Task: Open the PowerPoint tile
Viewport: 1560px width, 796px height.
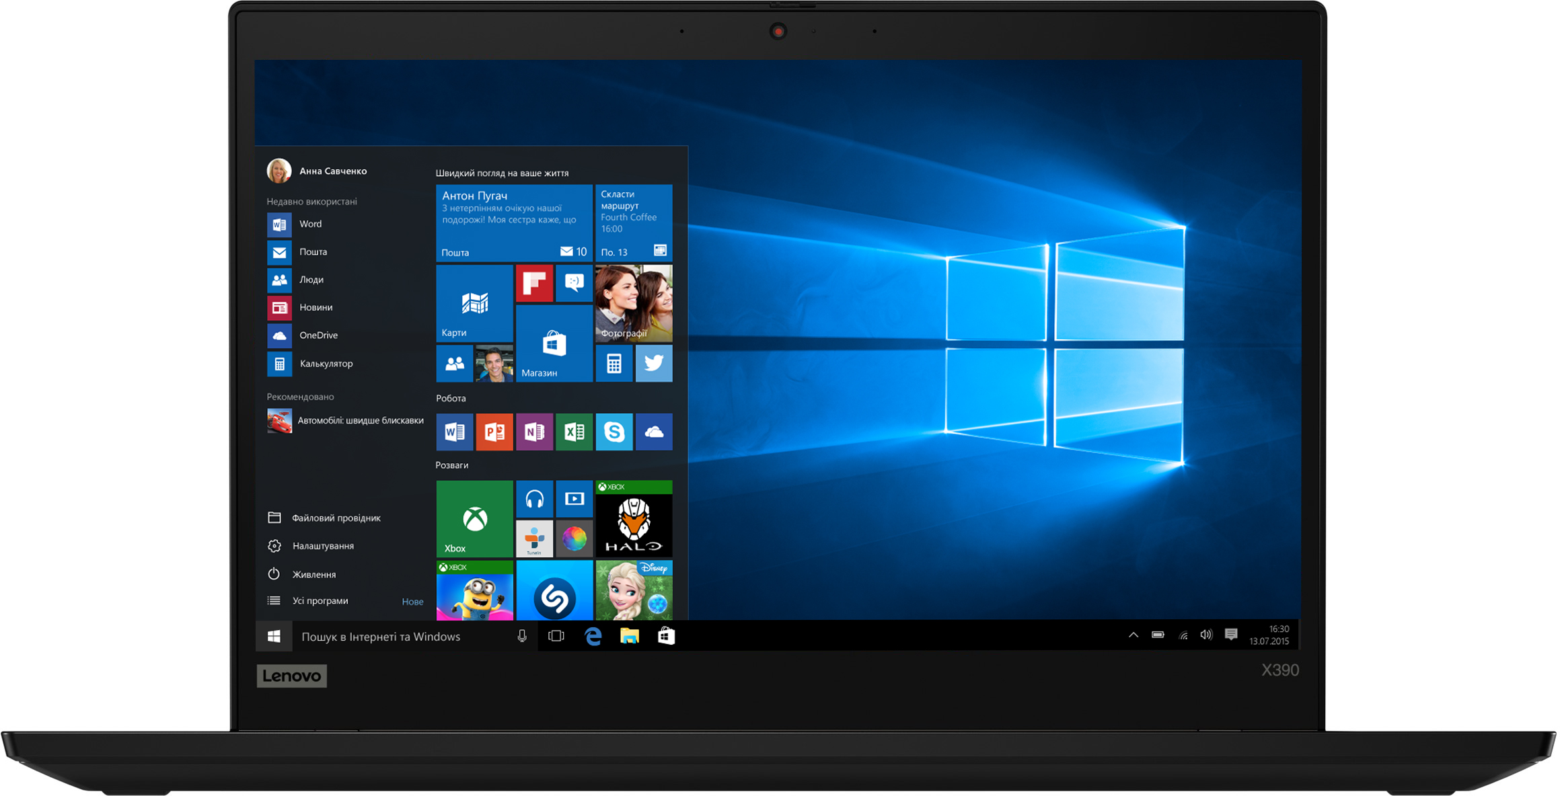Action: coord(494,432)
